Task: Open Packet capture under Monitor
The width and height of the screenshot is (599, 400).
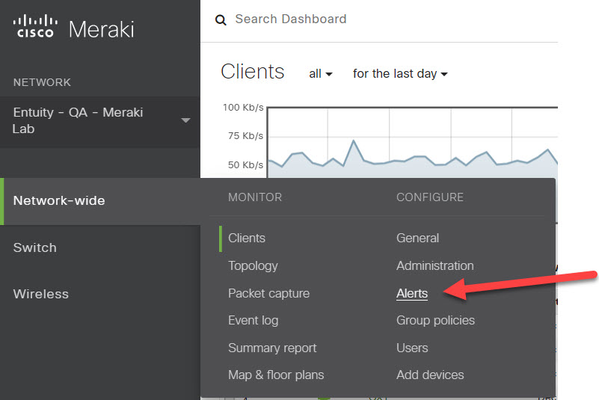Action: (268, 293)
